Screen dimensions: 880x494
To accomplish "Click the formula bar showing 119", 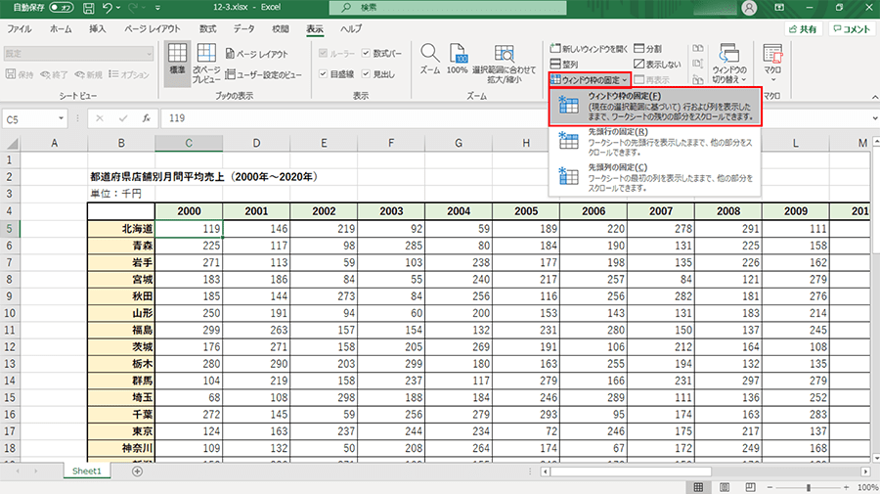I will pyautogui.click(x=516, y=118).
